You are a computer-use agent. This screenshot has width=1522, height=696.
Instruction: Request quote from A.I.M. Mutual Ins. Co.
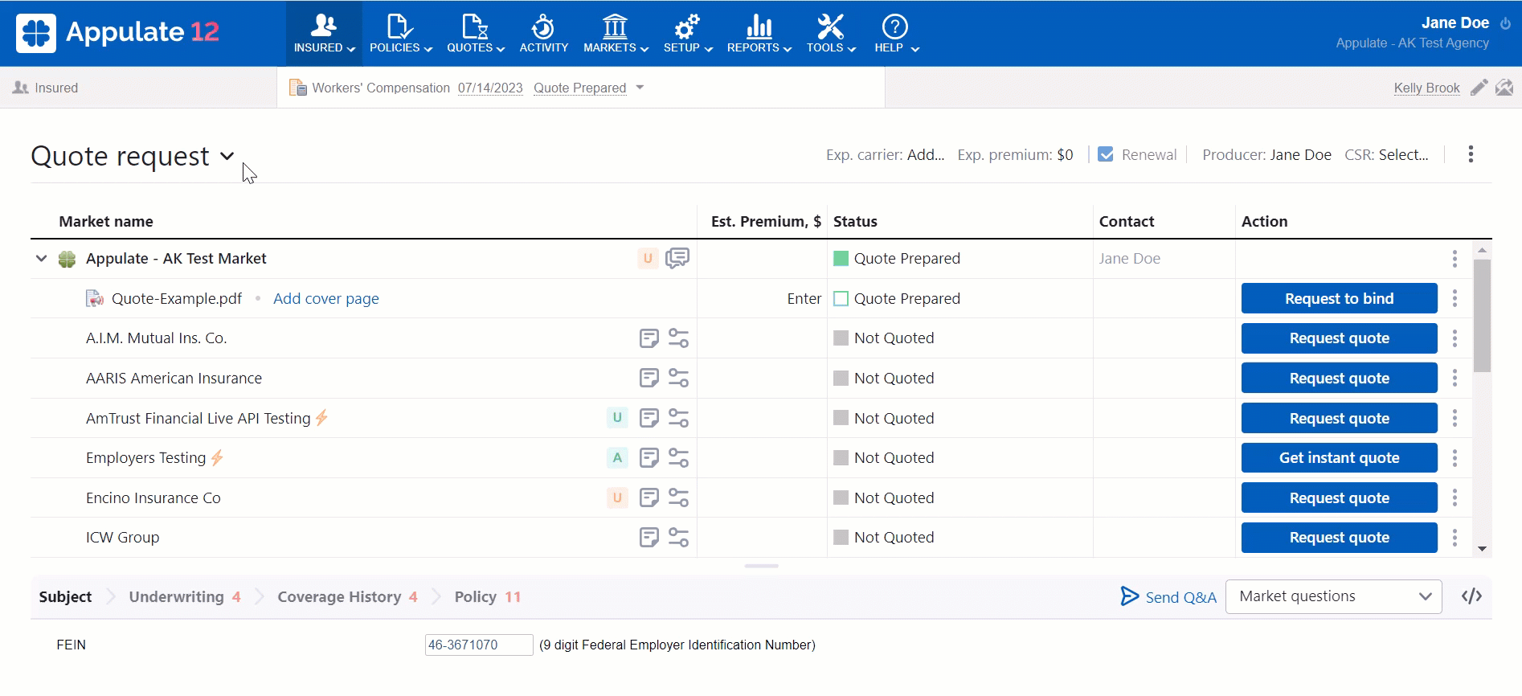click(1339, 338)
